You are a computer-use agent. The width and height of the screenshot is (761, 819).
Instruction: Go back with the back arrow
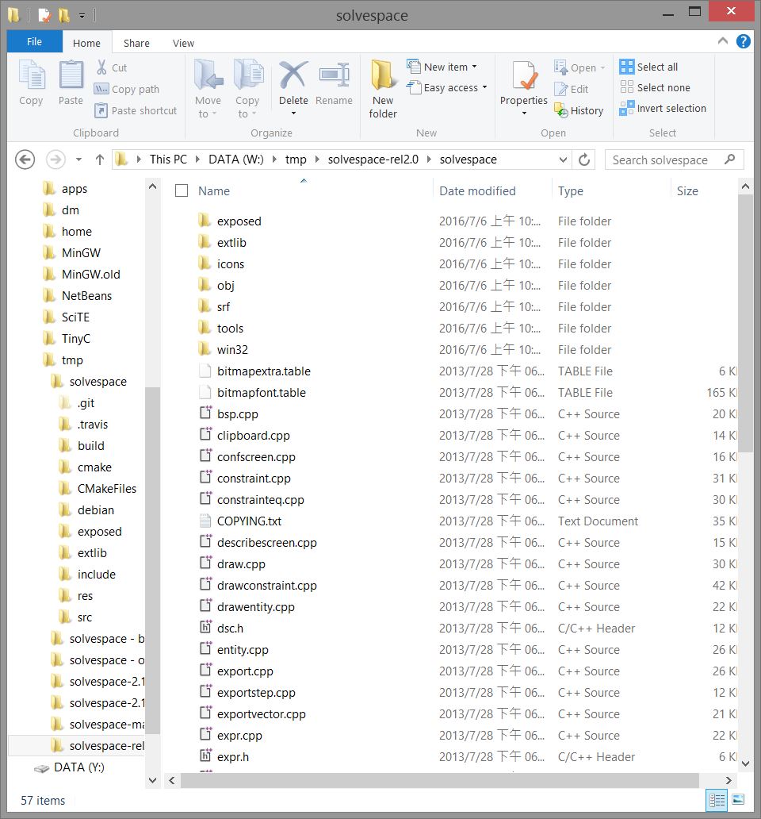click(25, 160)
